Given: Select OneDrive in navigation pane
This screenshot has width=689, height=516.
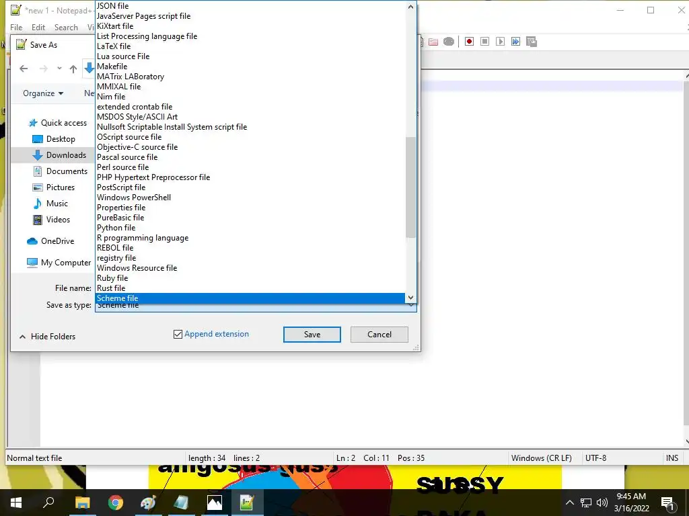Looking at the screenshot, I should pyautogui.click(x=50, y=241).
